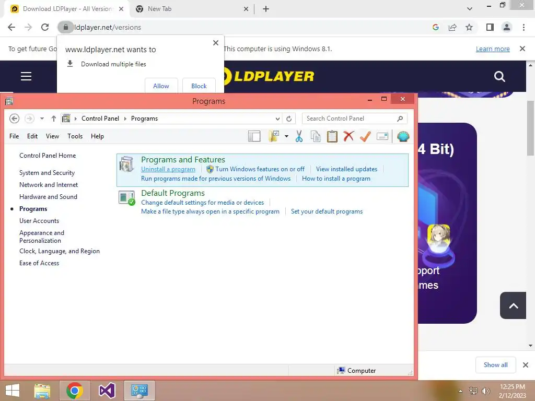Open Visual Studio from the taskbar

(x=107, y=391)
